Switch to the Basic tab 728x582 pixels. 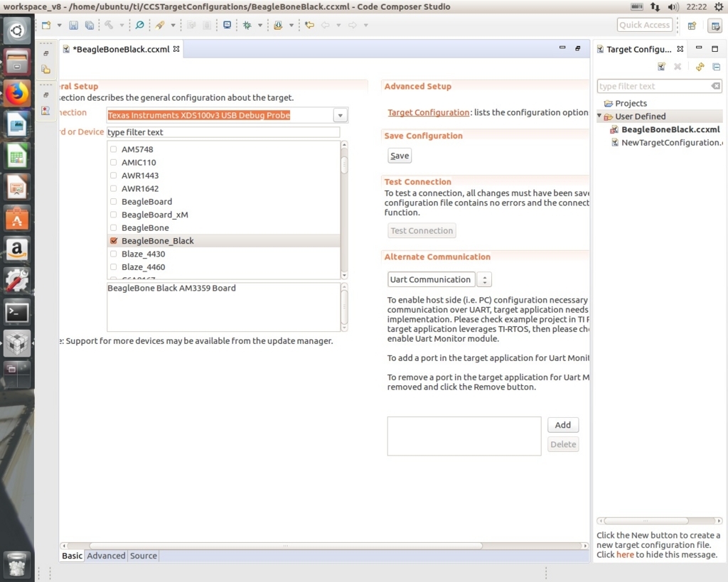point(72,556)
